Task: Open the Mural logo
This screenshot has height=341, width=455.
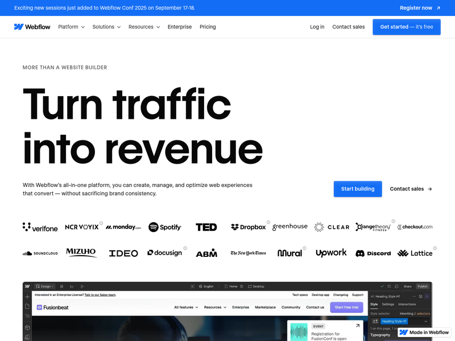Action: click(290, 253)
